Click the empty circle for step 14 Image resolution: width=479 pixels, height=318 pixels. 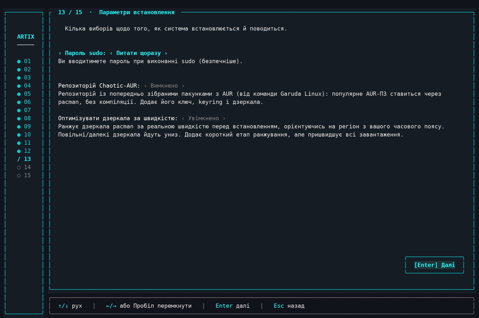[x=19, y=168]
